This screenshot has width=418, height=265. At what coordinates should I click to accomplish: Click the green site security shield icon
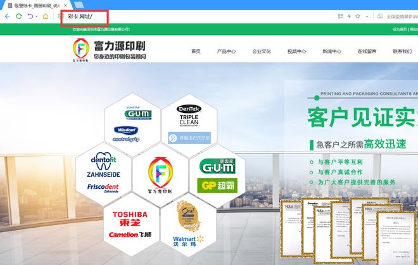[61, 16]
